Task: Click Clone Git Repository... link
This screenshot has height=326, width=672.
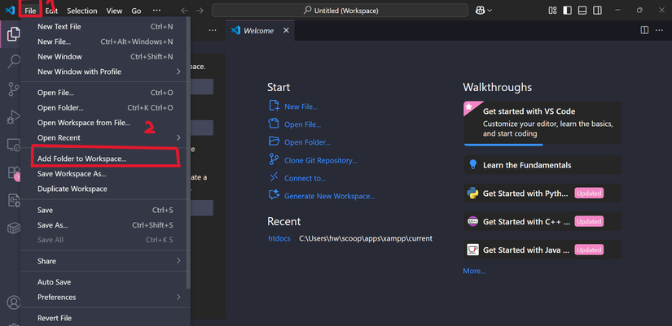Action: [321, 160]
